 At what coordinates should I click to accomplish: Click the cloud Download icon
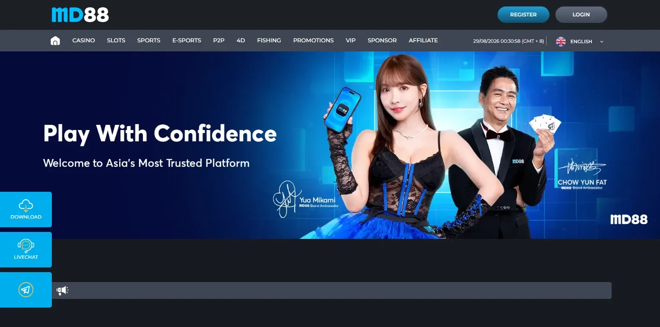[26, 205]
